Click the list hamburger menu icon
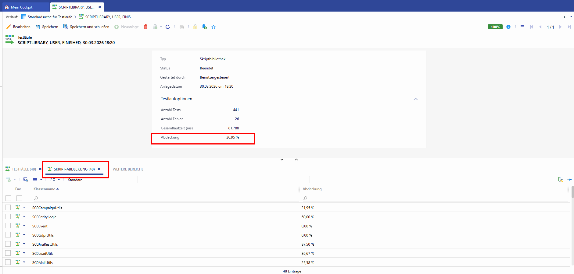This screenshot has width=574, height=274. pyautogui.click(x=35, y=180)
